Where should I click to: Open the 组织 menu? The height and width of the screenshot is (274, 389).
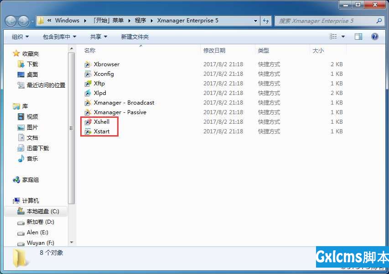pyautogui.click(x=21, y=37)
